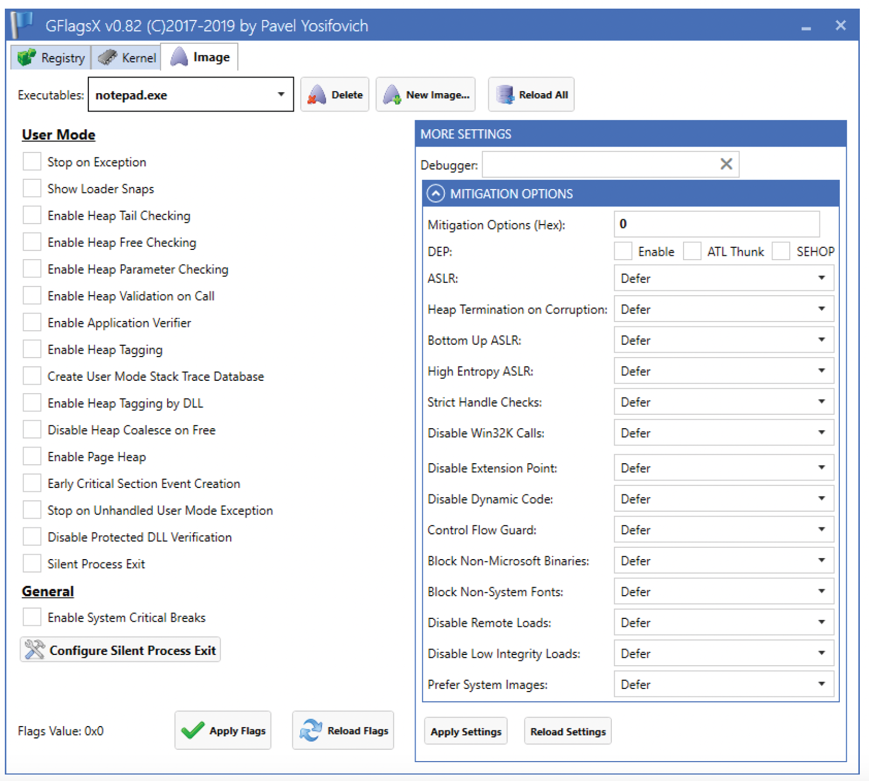Click the blue refresh arrows on Reload Flags
The height and width of the screenshot is (781, 869).
click(311, 730)
